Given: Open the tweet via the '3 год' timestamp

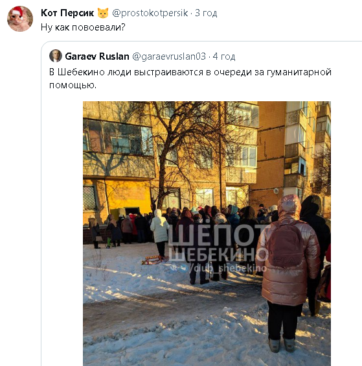Looking at the screenshot, I should [206, 13].
